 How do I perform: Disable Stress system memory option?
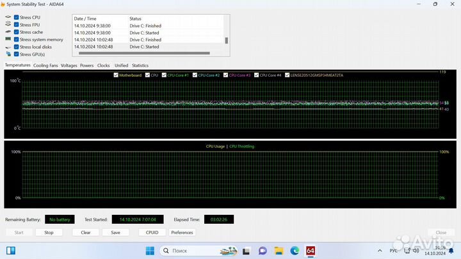point(17,40)
